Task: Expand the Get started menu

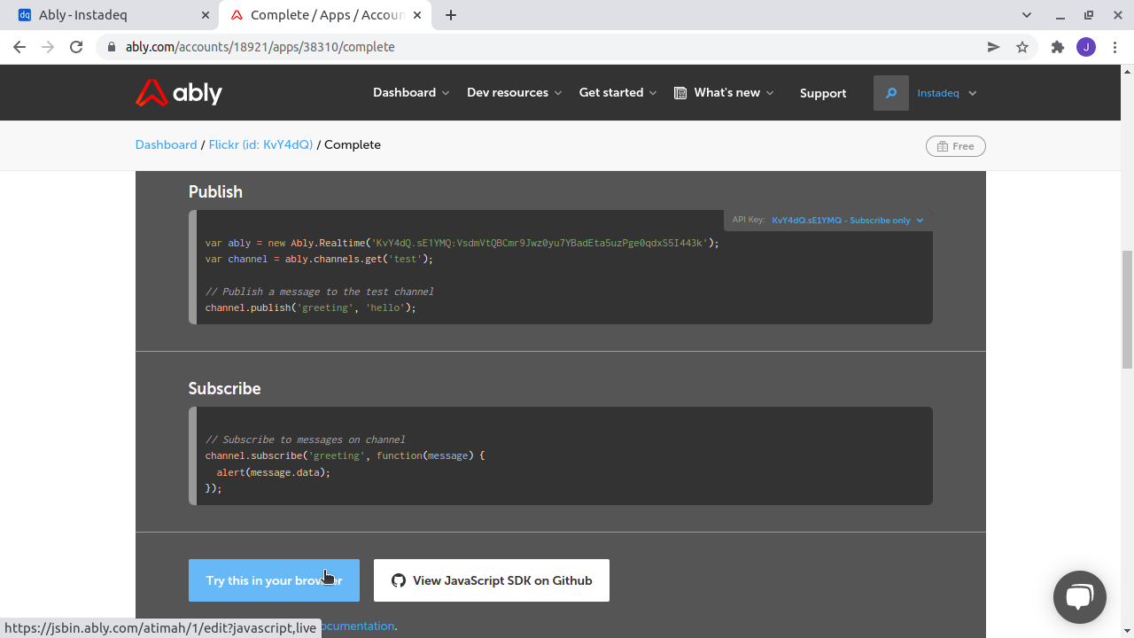Action: pyautogui.click(x=618, y=93)
